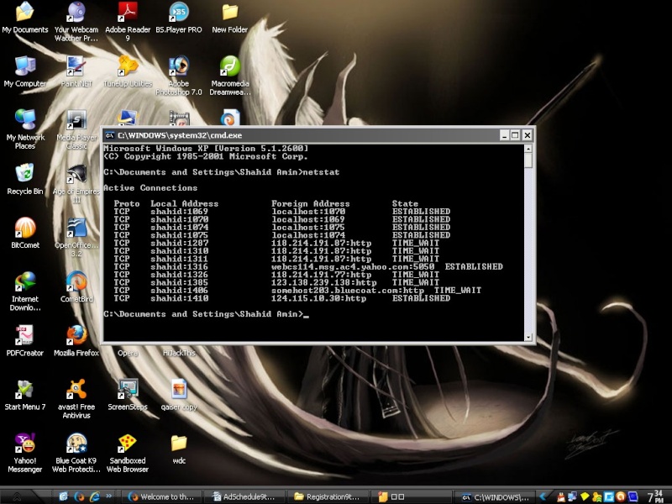
Task: Show hidden system tray icons
Action: (x=543, y=496)
